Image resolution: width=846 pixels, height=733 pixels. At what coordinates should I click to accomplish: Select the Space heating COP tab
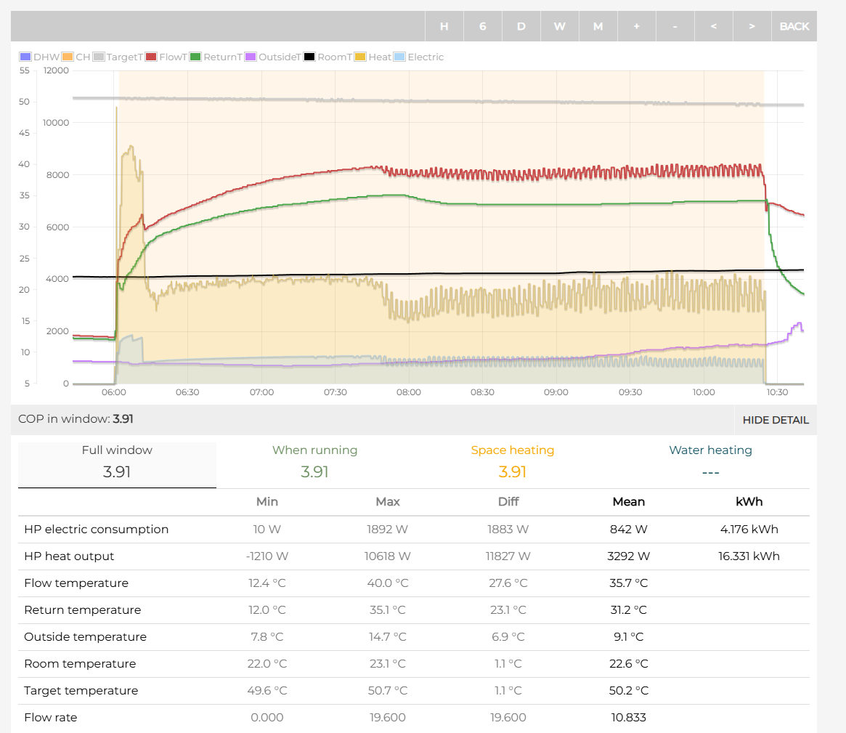point(512,461)
